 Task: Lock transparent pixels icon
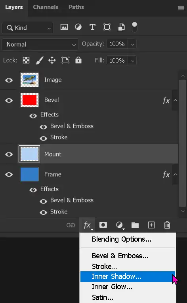(26, 60)
